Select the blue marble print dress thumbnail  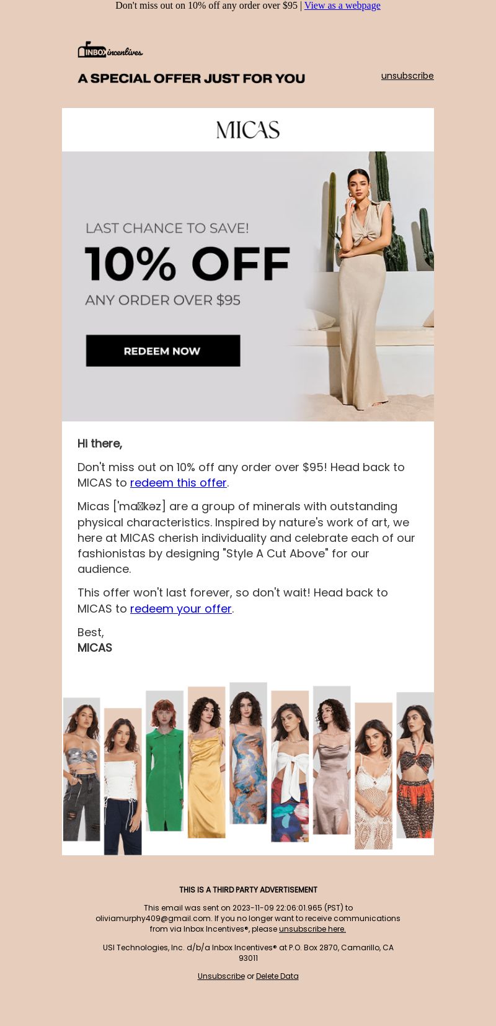[248, 753]
